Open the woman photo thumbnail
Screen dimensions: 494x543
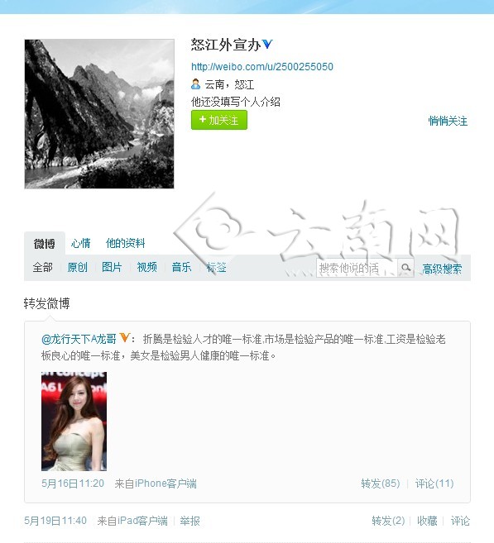(74, 422)
